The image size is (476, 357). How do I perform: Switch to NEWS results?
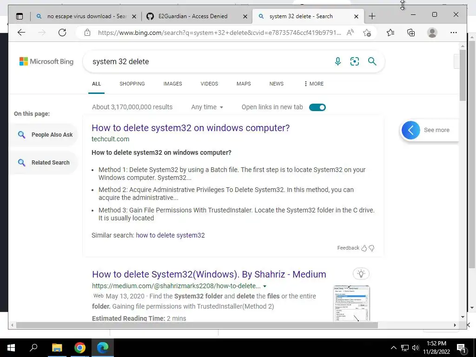pyautogui.click(x=276, y=84)
